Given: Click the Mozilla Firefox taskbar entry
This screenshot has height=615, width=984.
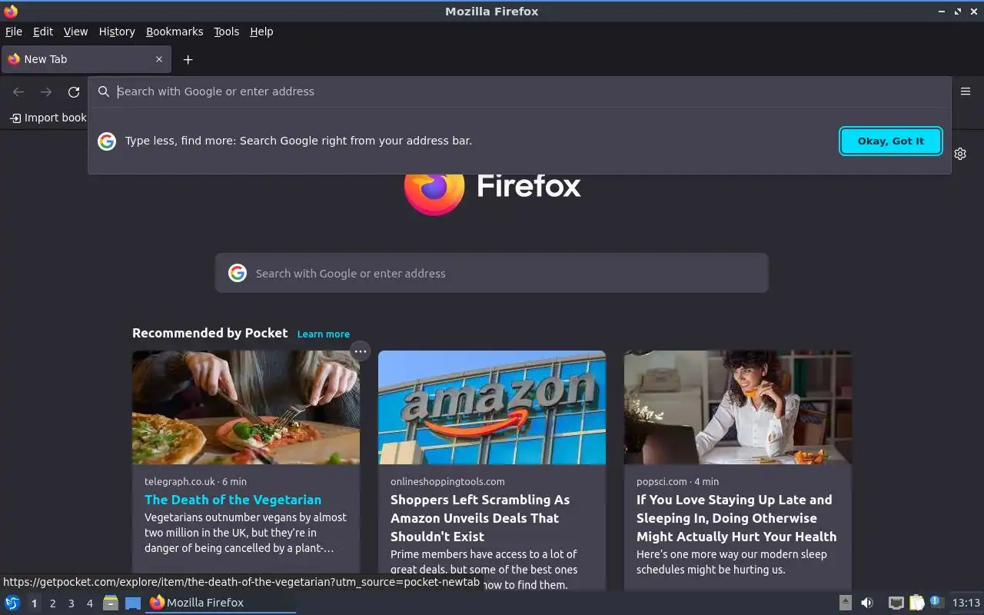Looking at the screenshot, I should click(x=221, y=603).
